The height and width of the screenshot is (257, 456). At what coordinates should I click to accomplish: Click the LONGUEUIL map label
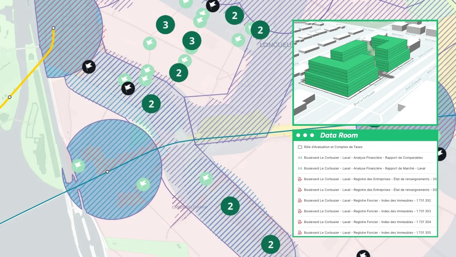[276, 45]
